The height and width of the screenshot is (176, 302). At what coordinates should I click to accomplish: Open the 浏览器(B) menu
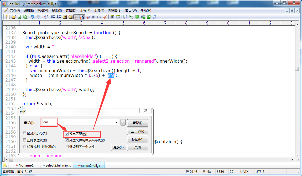click(114, 11)
